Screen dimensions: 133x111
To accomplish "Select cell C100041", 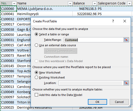I will [x=9, y=14].
